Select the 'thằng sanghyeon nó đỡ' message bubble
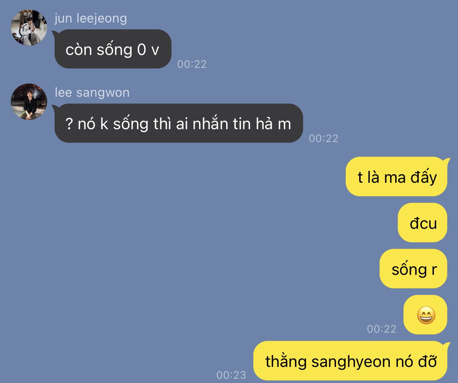Image resolution: width=458 pixels, height=383 pixels. (351, 361)
